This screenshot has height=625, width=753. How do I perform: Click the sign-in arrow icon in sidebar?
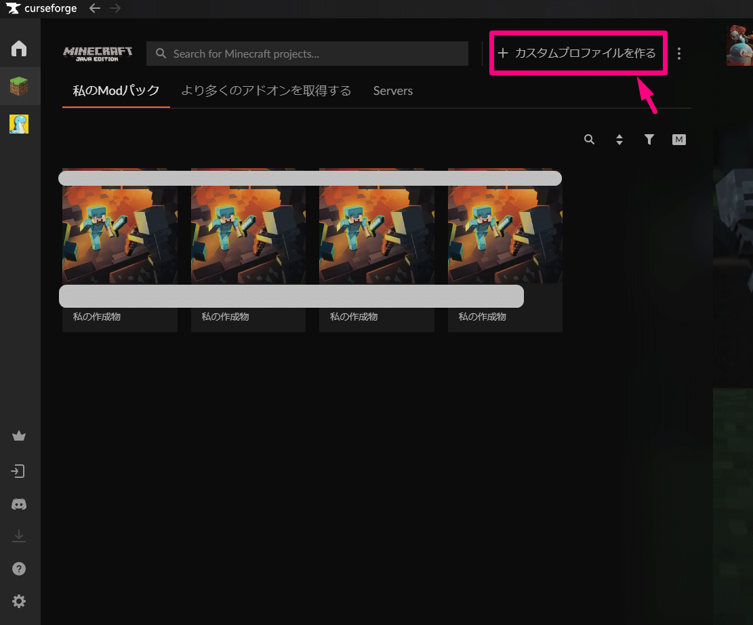pyautogui.click(x=18, y=471)
